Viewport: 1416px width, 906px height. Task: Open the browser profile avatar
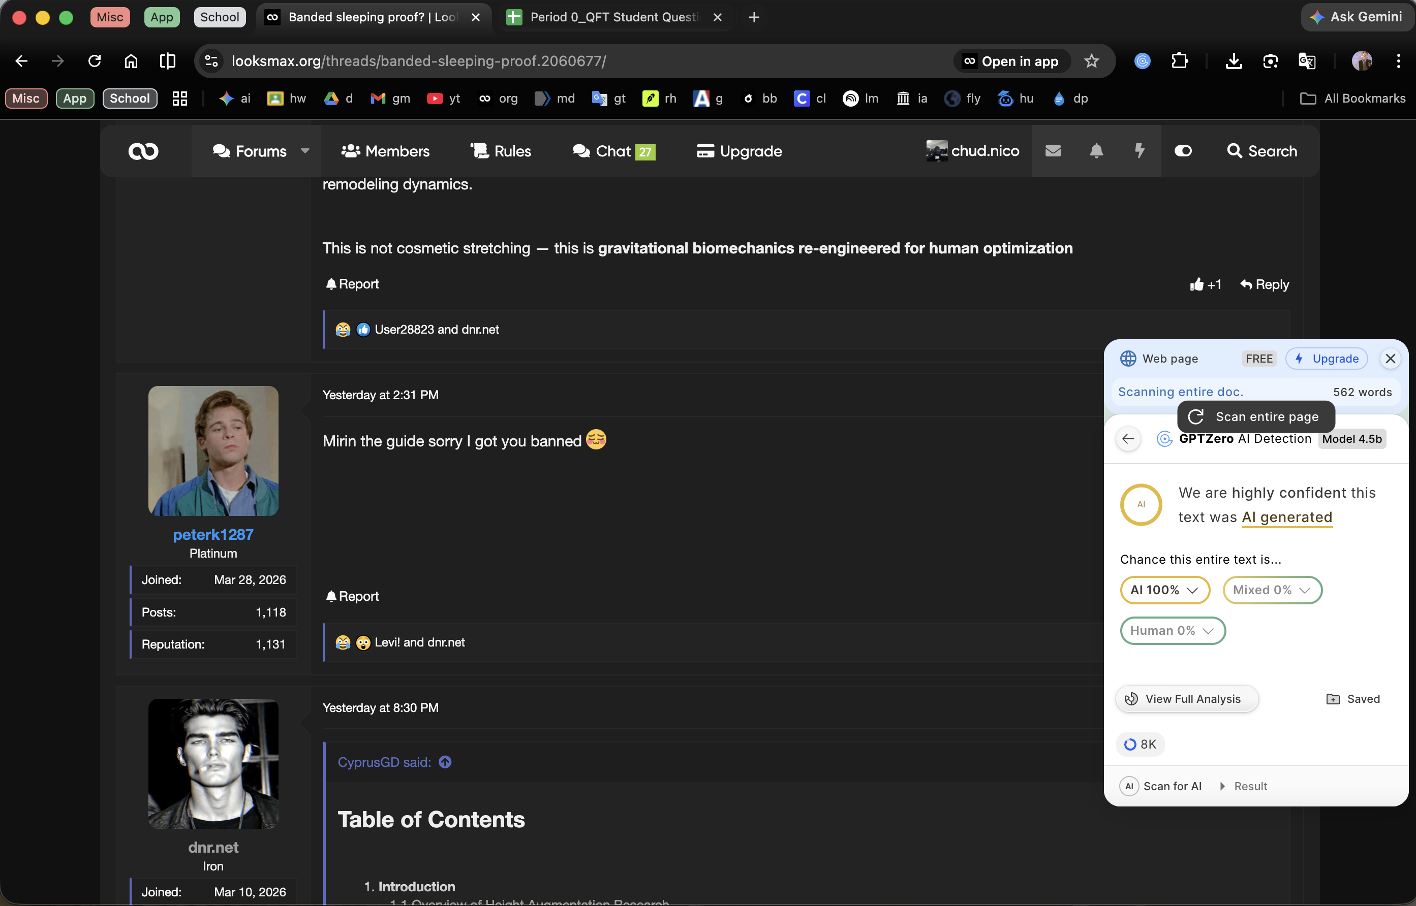1362,60
